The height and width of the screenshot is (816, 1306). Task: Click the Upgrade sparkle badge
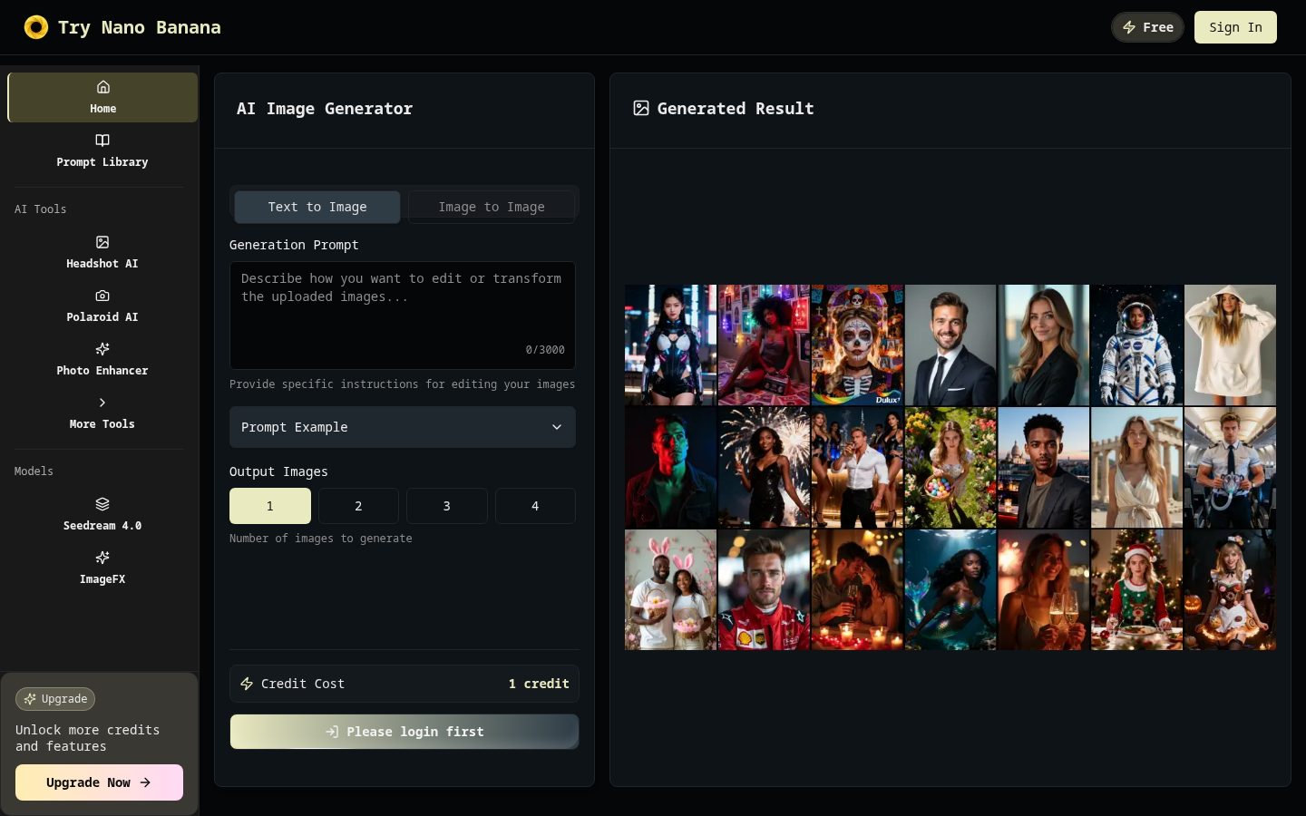click(x=55, y=699)
